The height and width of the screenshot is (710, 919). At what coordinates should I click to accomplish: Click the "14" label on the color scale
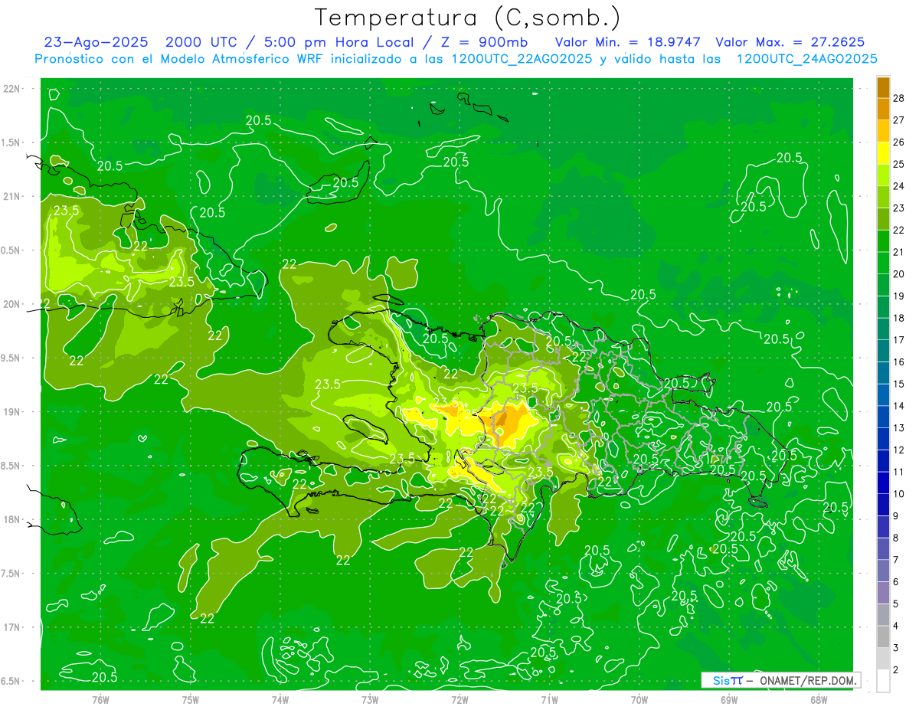click(899, 406)
